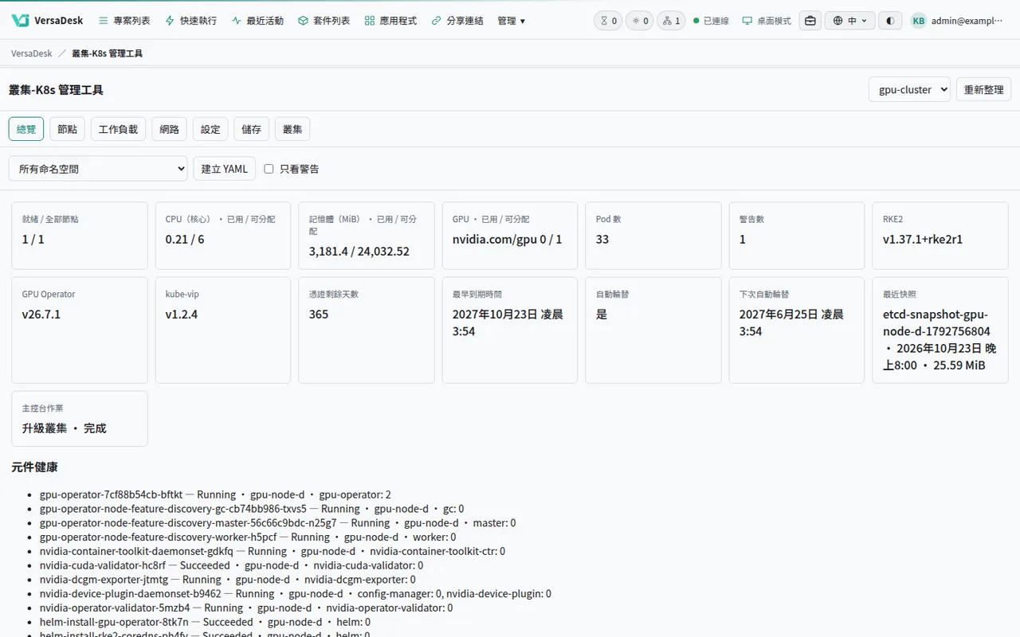Click the nvidia-cuda-validator-hc8rf row
1020x637 pixels.
(231, 565)
